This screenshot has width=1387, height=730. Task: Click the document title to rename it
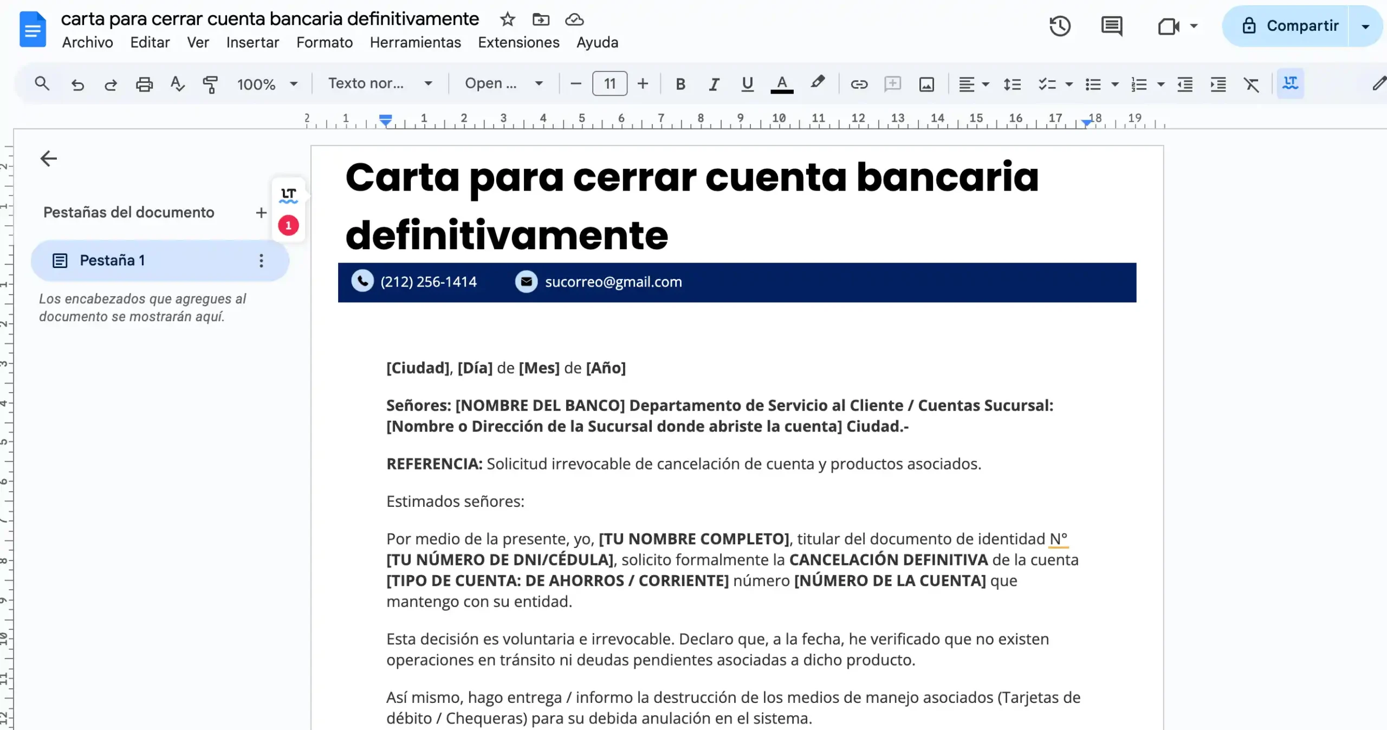[x=270, y=18]
